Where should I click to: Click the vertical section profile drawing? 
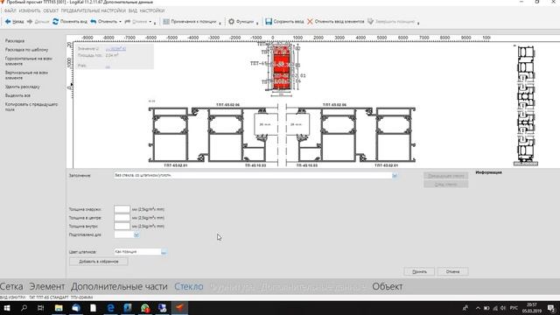pos(526,105)
